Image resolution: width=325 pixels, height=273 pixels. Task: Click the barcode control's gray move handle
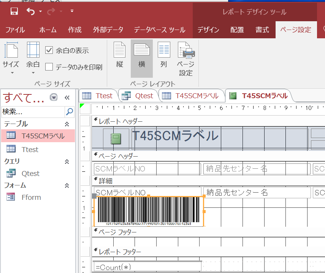coord(94,196)
